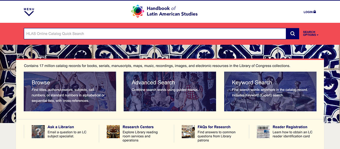340x149 pixels.
Task: Click the MENU label
Action: pyautogui.click(x=29, y=9)
